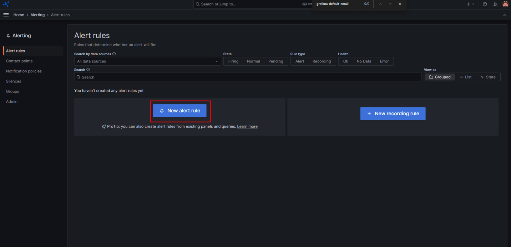Viewport: 511px width, 247px height.
Task: Open the help question mark icon
Action: point(485,4)
